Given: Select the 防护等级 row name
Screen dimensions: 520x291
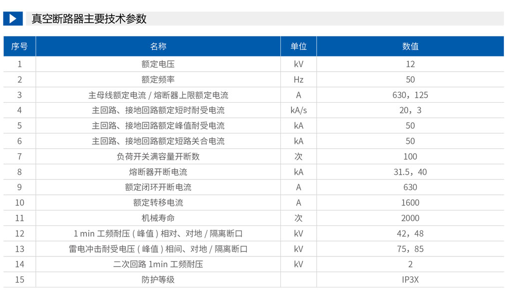Looking at the screenshot, I should tap(158, 280).
